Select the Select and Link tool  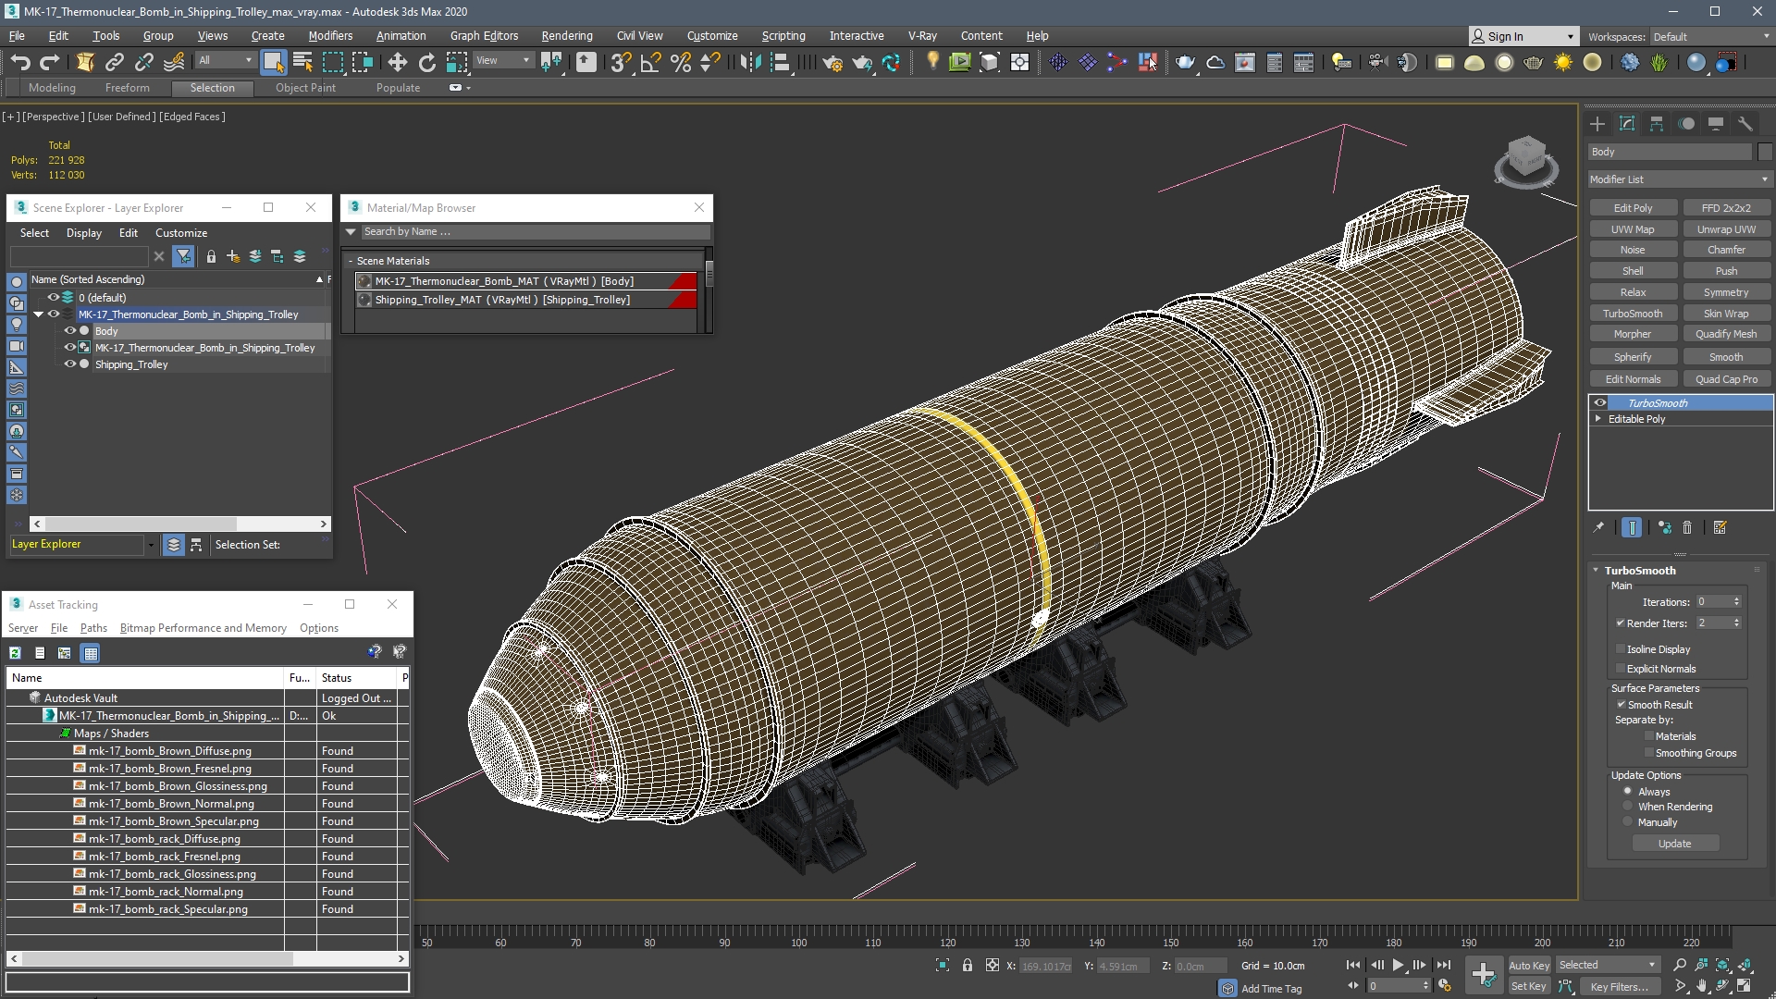point(115,62)
